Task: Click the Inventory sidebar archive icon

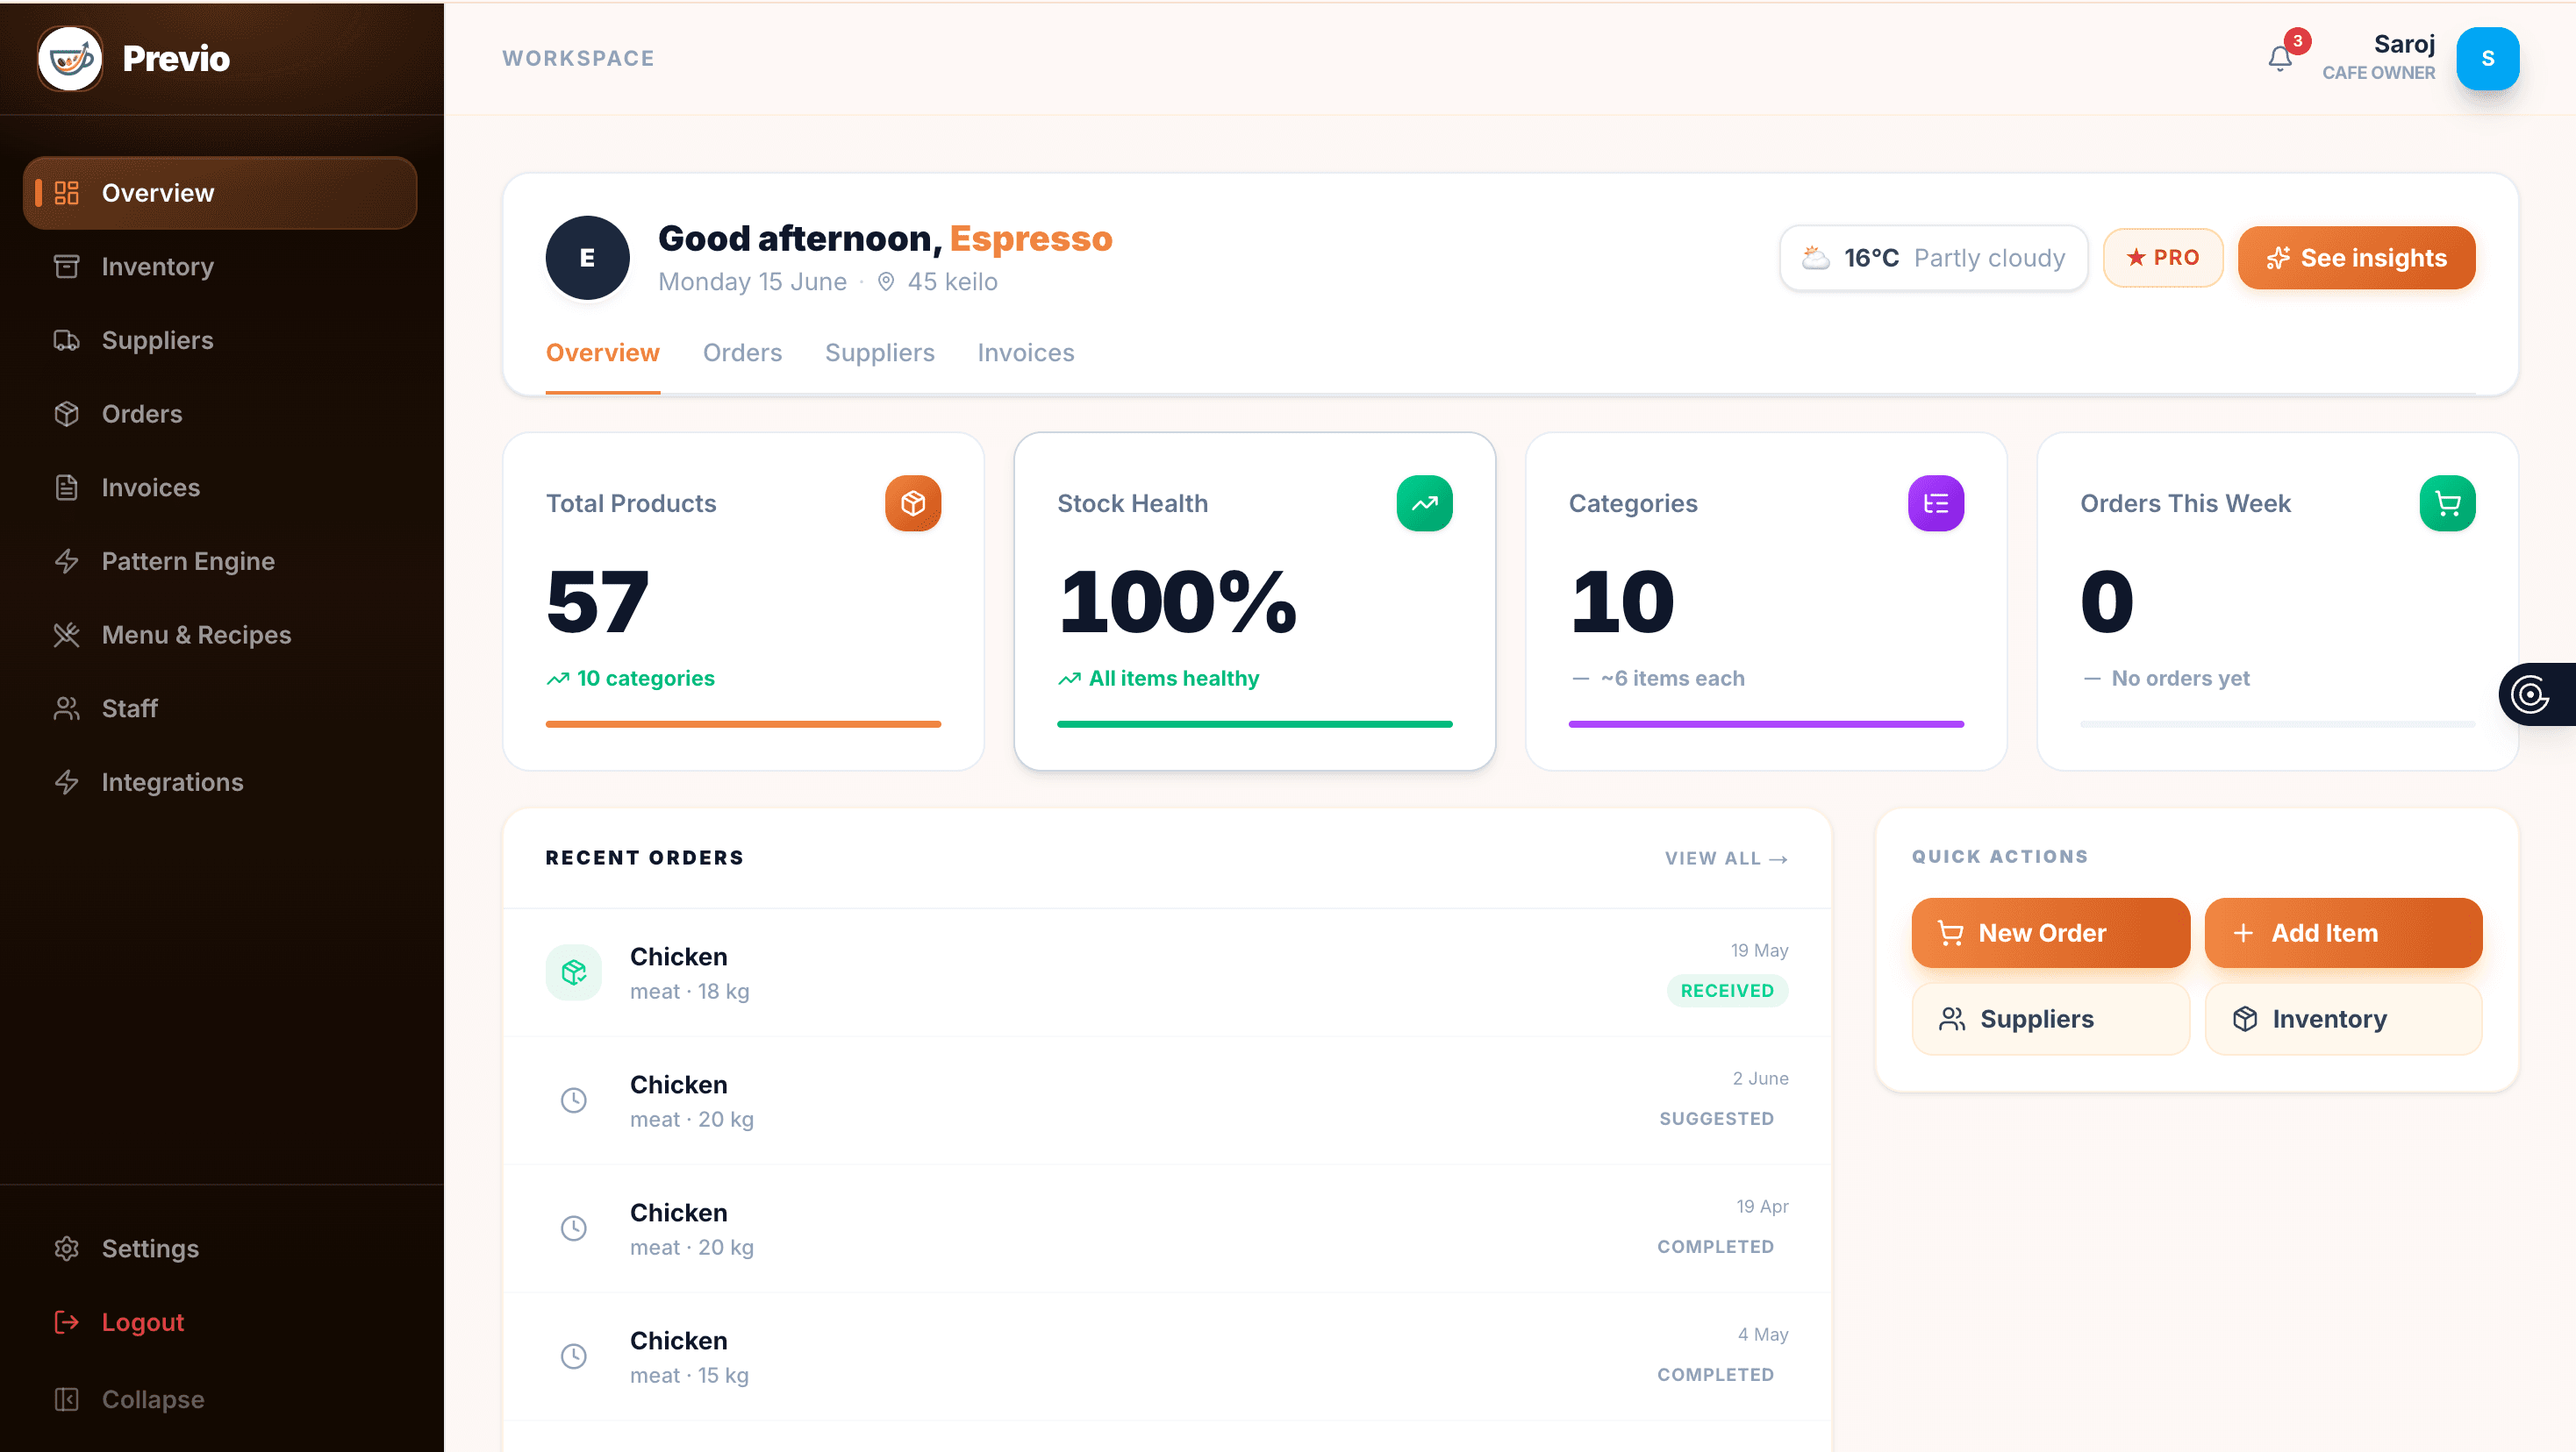Action: (x=67, y=267)
